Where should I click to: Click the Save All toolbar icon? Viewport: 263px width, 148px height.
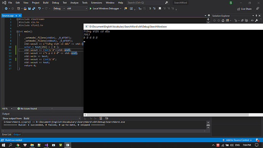pyautogui.click(x=34, y=8)
